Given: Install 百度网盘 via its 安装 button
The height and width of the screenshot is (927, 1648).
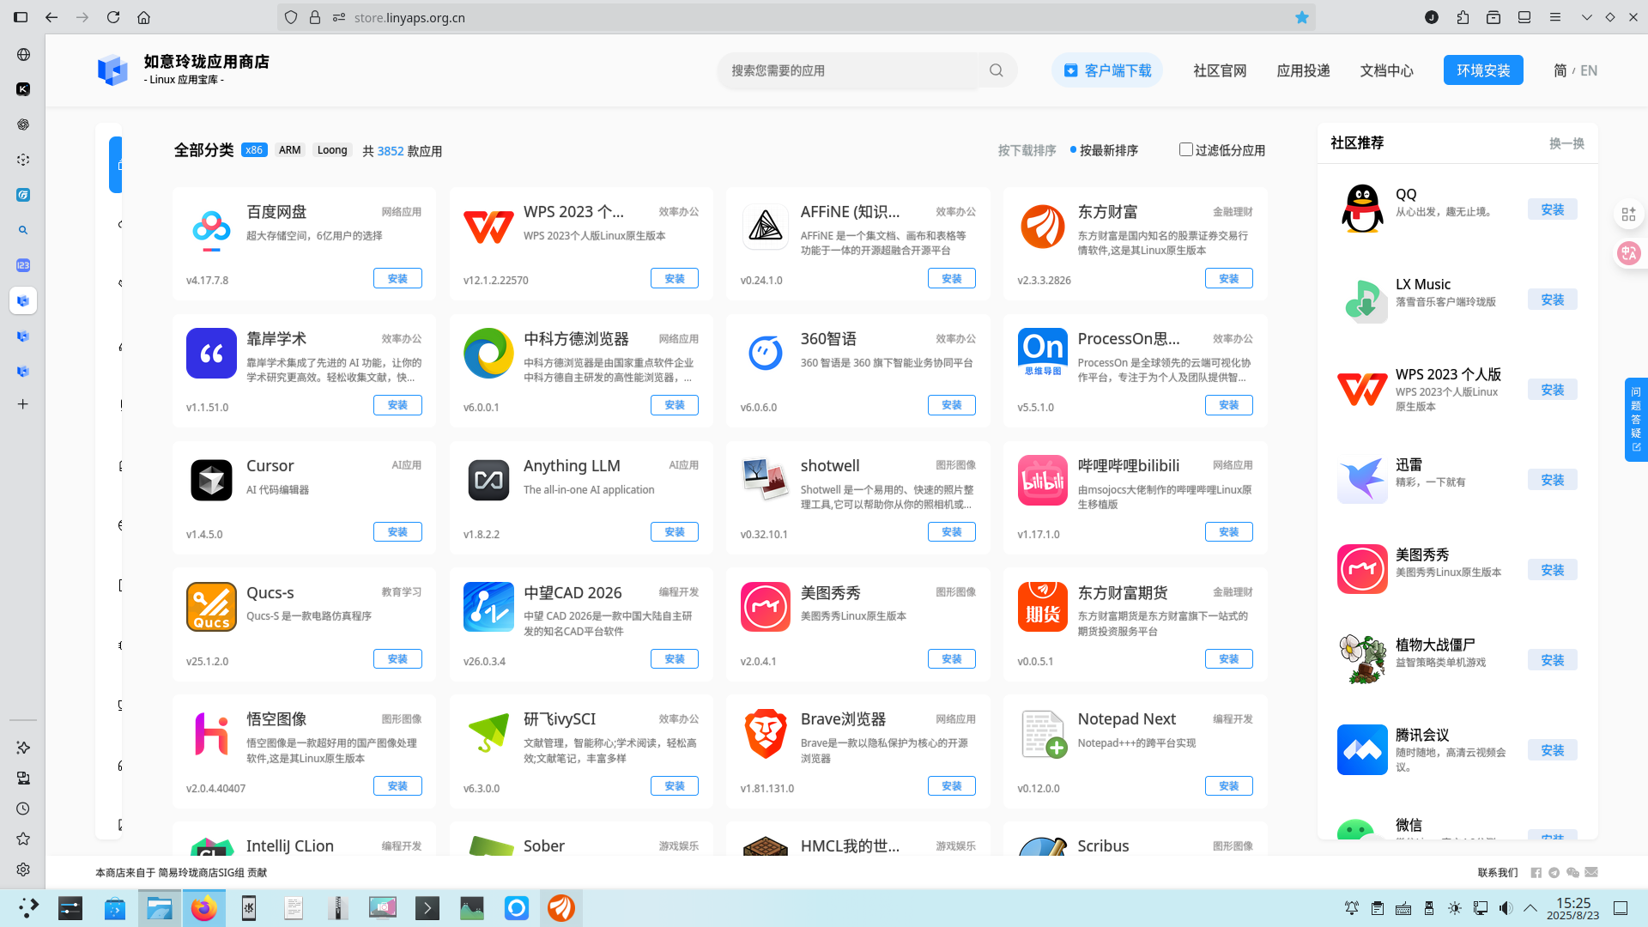Looking at the screenshot, I should pyautogui.click(x=397, y=278).
